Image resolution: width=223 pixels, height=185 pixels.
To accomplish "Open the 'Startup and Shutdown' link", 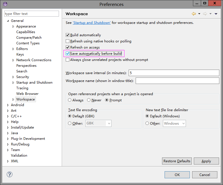I will tap(92, 23).
